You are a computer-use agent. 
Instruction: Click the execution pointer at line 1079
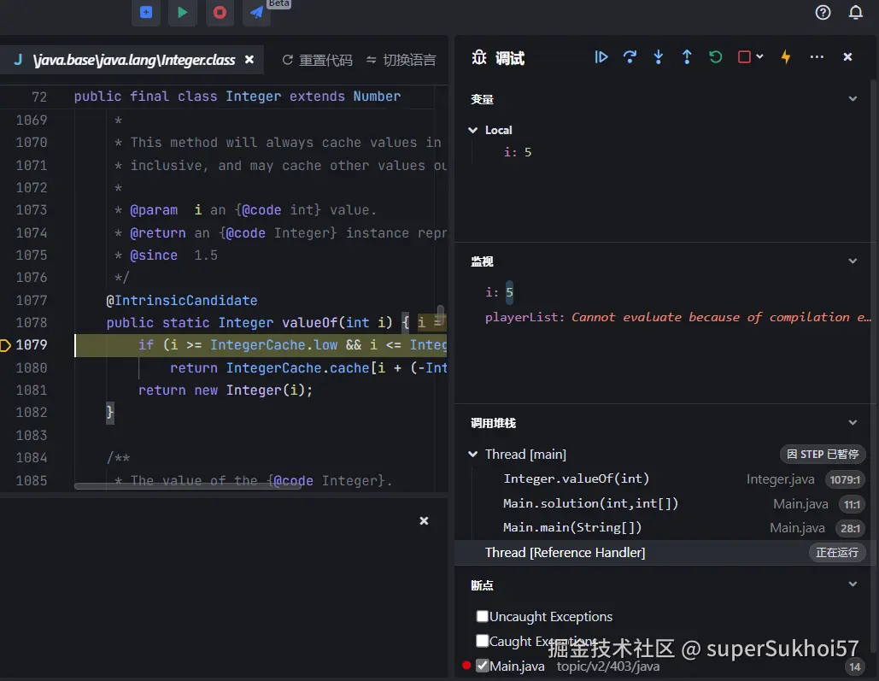pyautogui.click(x=5, y=345)
